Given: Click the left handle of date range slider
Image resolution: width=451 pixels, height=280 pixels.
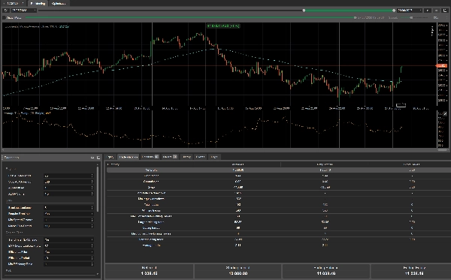Looking at the screenshot, I should tap(304, 11).
